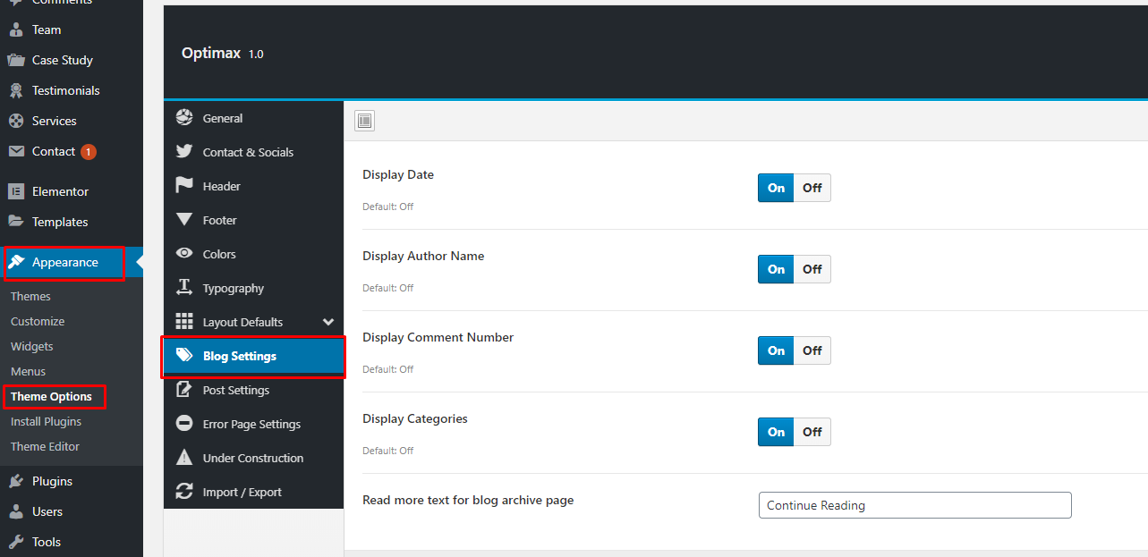1148x557 pixels.
Task: Open the Elementor menu
Action: pos(72,191)
